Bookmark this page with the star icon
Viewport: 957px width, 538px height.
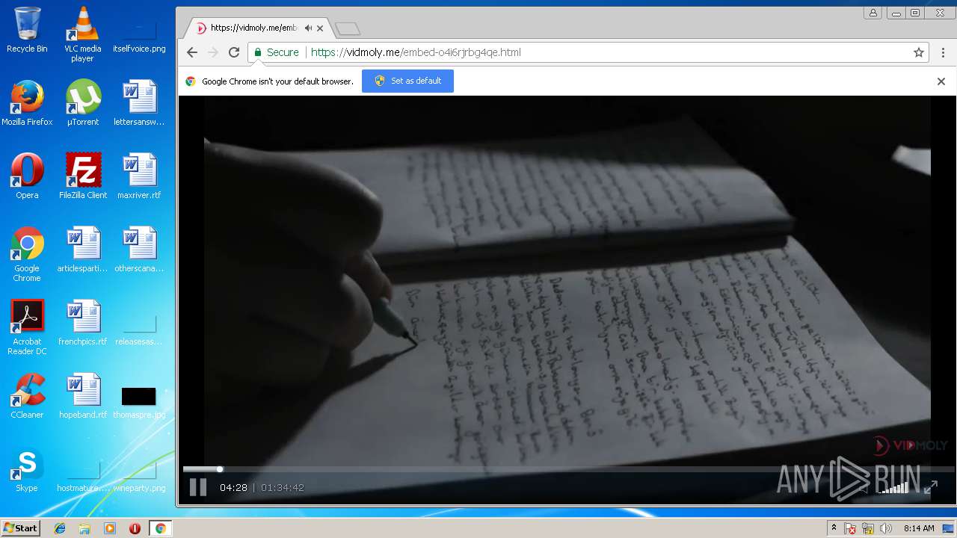point(919,52)
